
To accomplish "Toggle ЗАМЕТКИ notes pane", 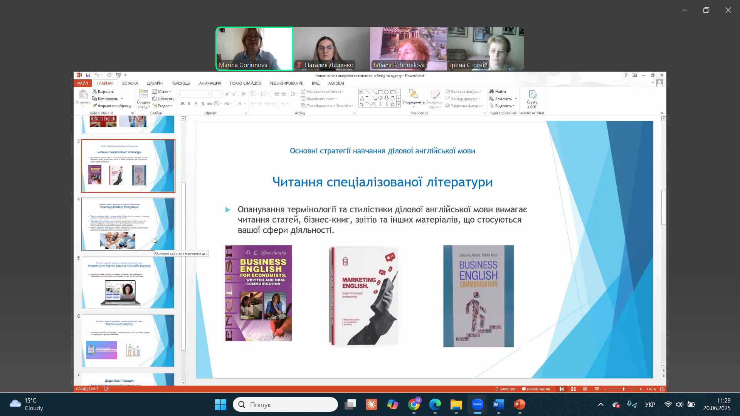I will pos(505,389).
